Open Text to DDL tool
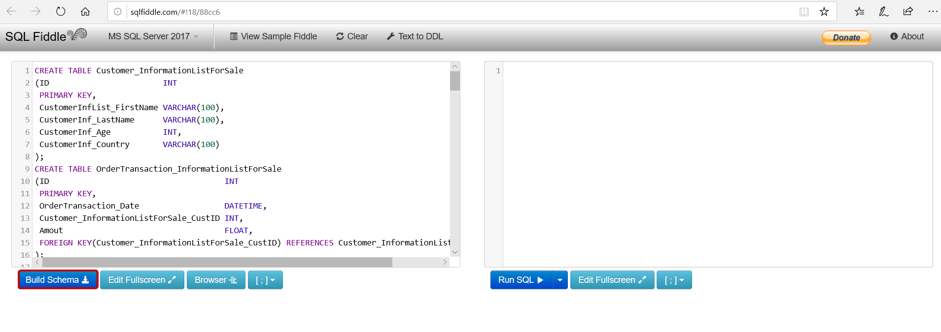 415,36
